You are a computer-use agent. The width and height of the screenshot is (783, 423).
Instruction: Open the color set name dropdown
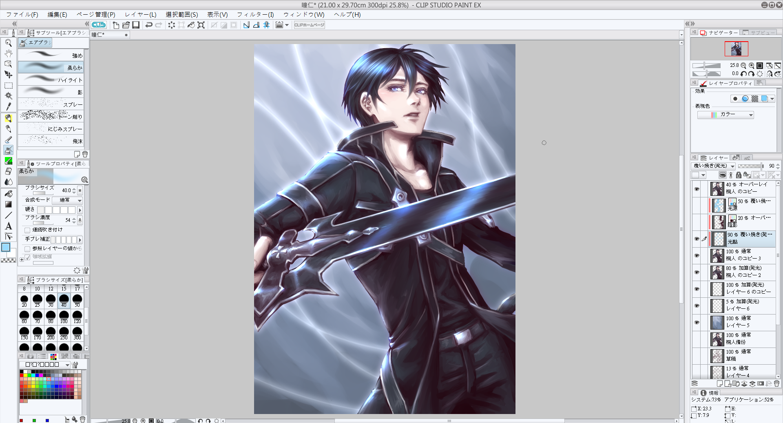point(46,365)
